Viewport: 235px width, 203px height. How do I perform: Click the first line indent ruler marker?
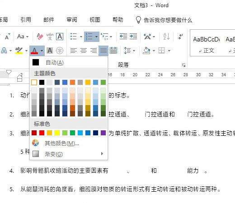coord(9,72)
